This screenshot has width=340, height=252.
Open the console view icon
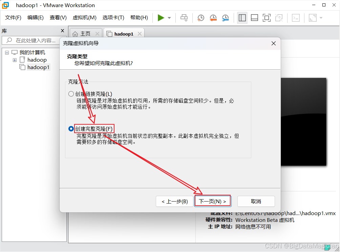(296, 18)
